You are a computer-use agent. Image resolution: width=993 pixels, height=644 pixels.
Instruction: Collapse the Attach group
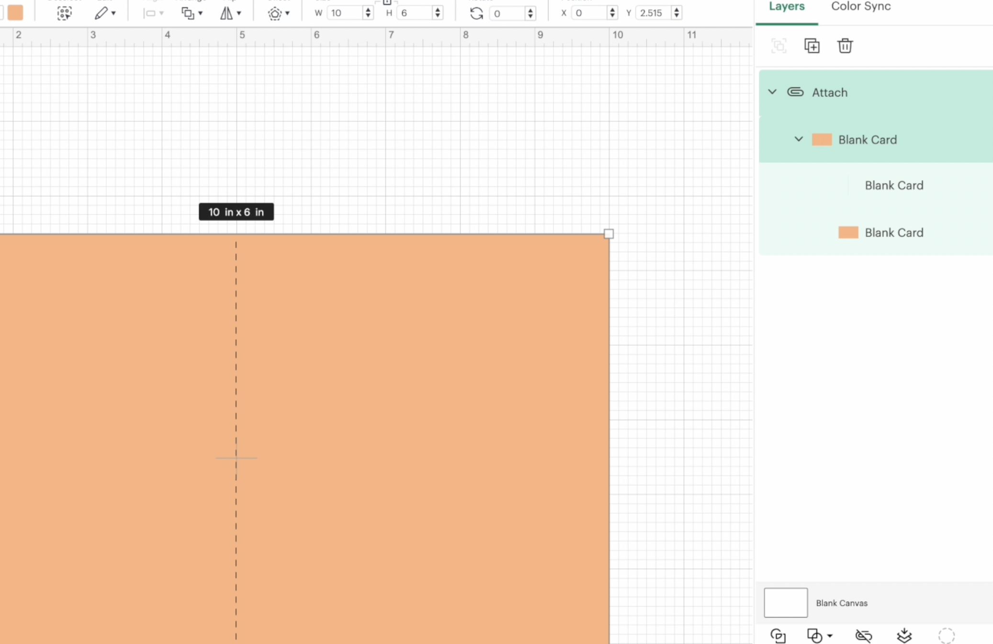[x=772, y=92]
